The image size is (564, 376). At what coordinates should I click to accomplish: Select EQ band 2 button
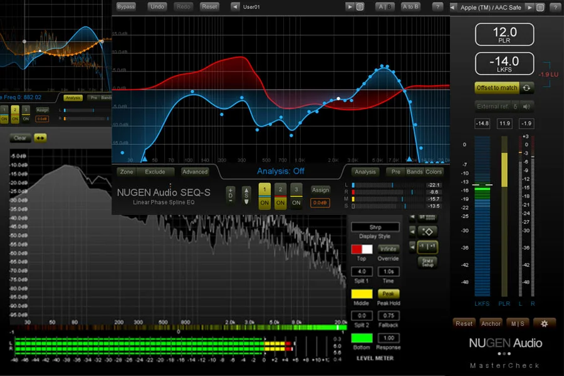[x=281, y=190]
